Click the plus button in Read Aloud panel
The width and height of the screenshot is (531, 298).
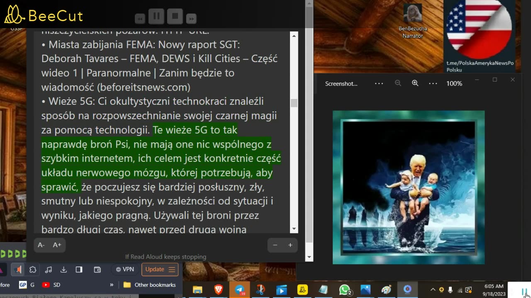pos(290,245)
